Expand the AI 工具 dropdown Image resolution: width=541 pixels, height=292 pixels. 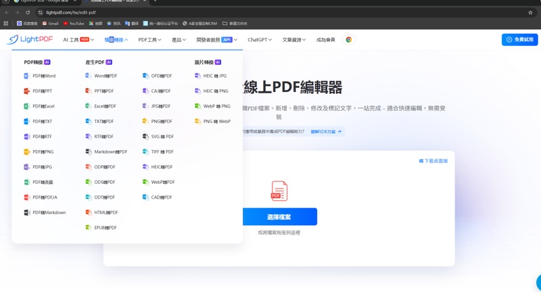tap(78, 40)
